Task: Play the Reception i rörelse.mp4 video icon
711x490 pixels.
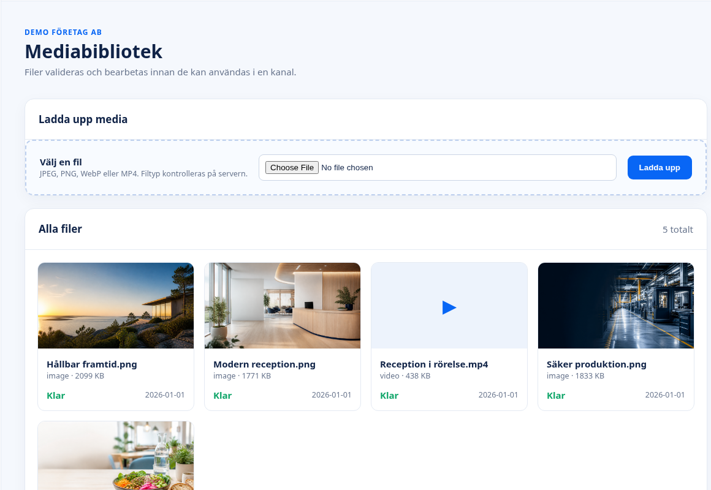Action: point(449,307)
